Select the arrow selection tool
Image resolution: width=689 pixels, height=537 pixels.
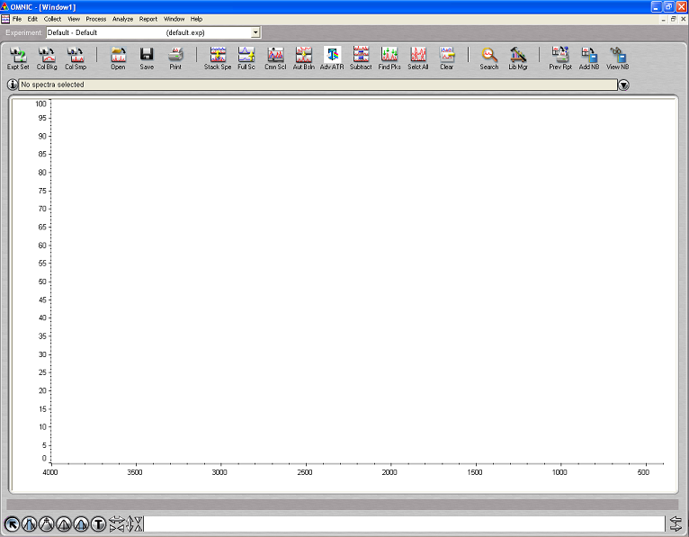coord(12,524)
